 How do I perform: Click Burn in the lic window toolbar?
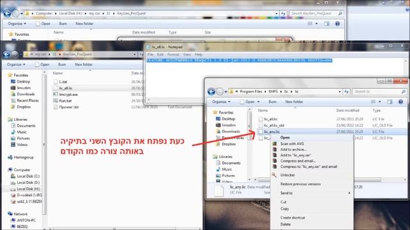pos(272,102)
